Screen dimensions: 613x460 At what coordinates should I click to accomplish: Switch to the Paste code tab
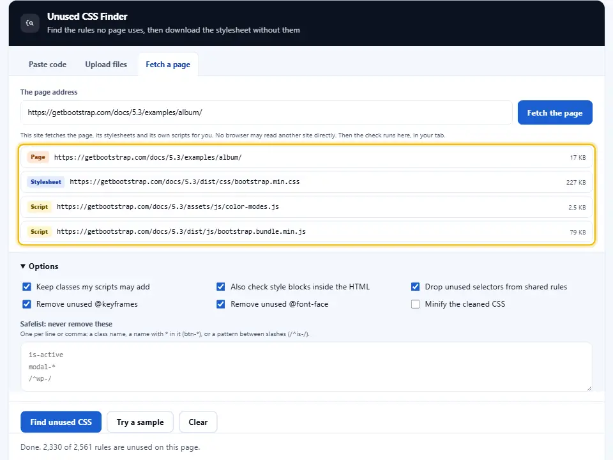pyautogui.click(x=48, y=65)
